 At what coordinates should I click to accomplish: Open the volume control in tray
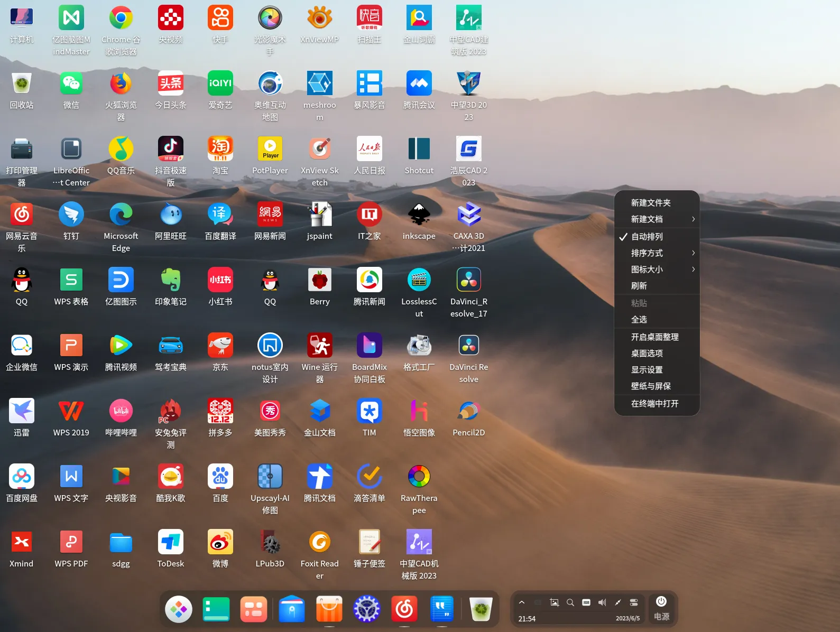pyautogui.click(x=602, y=602)
